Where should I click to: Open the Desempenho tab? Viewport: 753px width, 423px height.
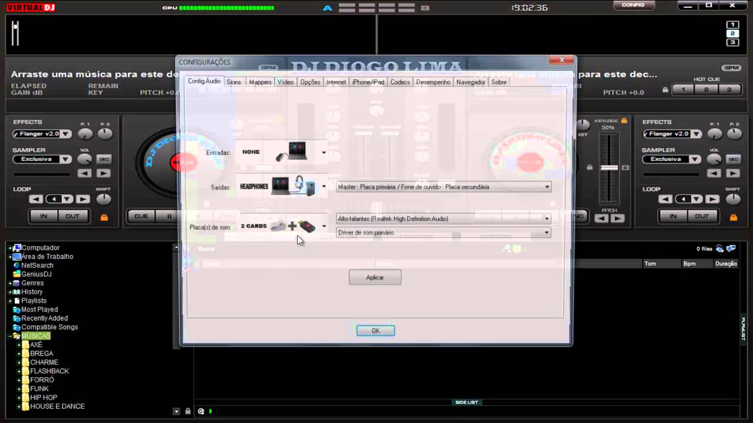(x=433, y=82)
